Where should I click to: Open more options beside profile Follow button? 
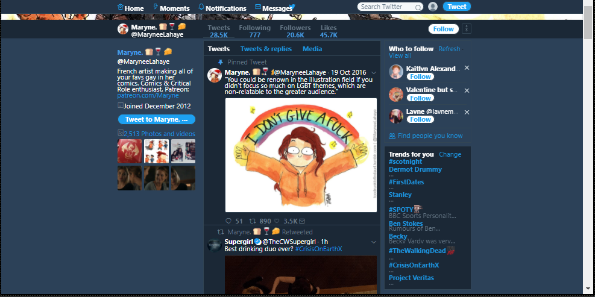467,29
